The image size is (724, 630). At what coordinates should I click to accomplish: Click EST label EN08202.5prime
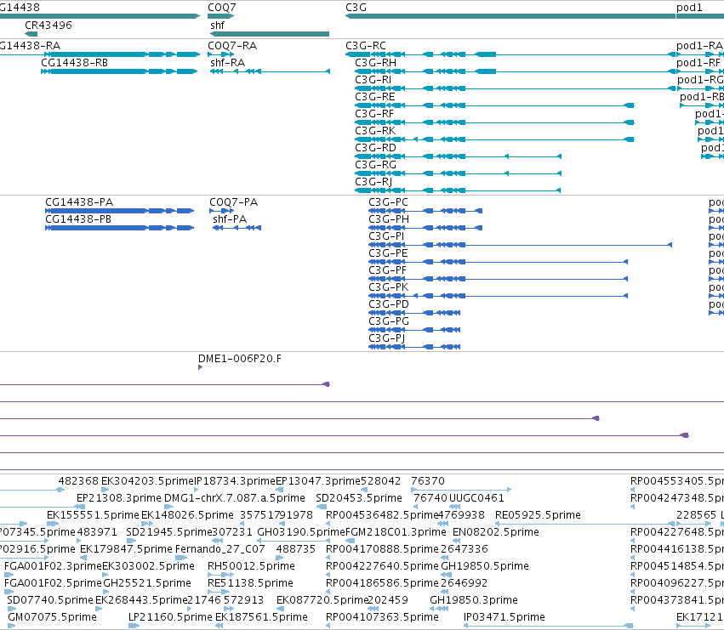point(496,532)
